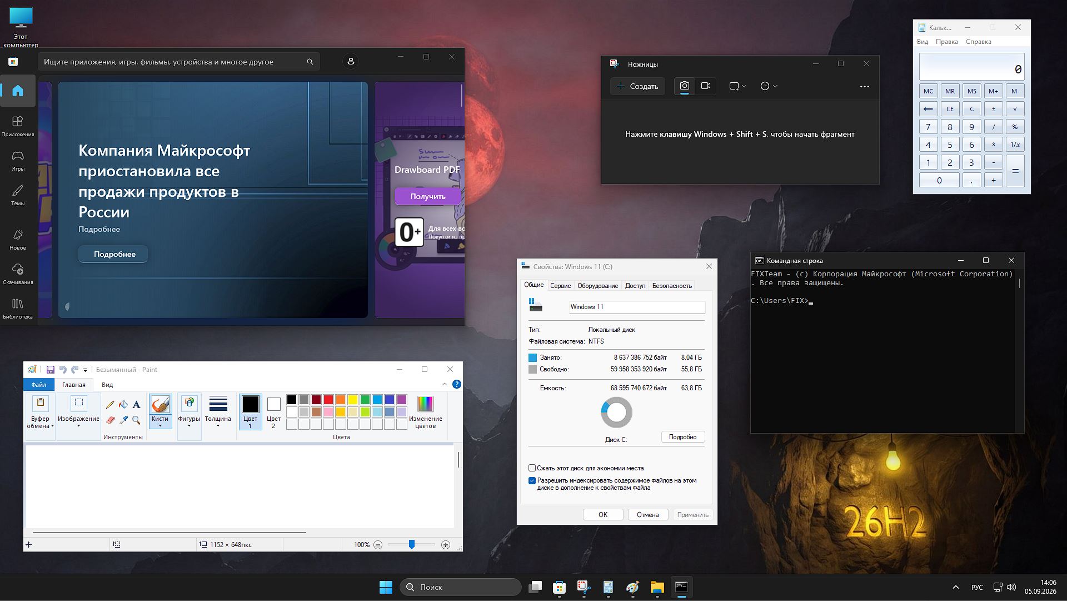Click the backspace arrow key in Calculator

coord(928,109)
